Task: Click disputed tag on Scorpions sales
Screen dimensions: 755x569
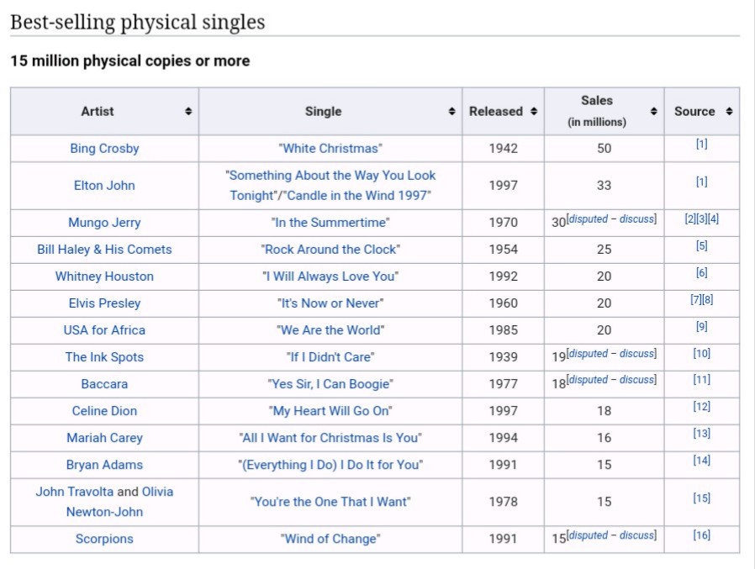Action: click(589, 535)
